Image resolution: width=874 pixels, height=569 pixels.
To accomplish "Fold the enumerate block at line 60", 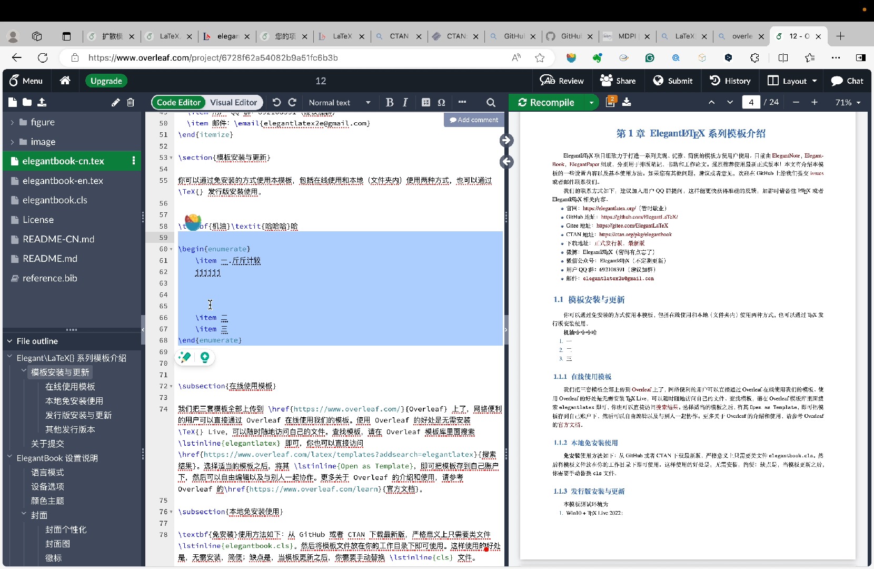I will [x=171, y=249].
